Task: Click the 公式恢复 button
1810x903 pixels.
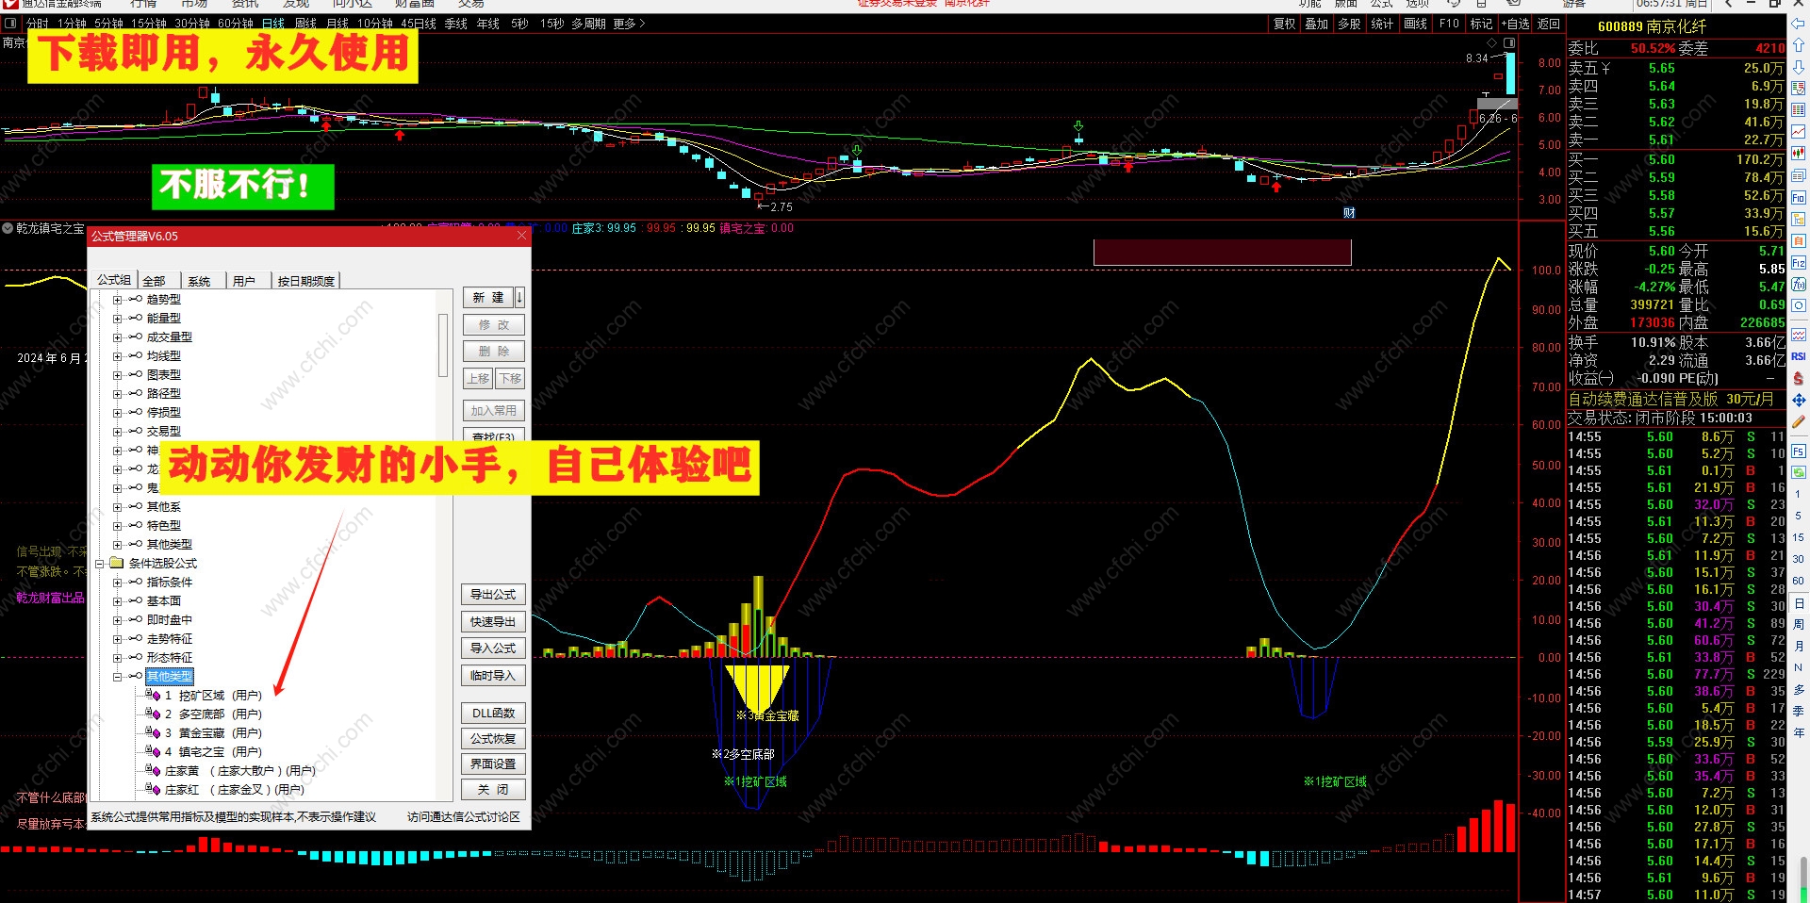Action: (493, 739)
